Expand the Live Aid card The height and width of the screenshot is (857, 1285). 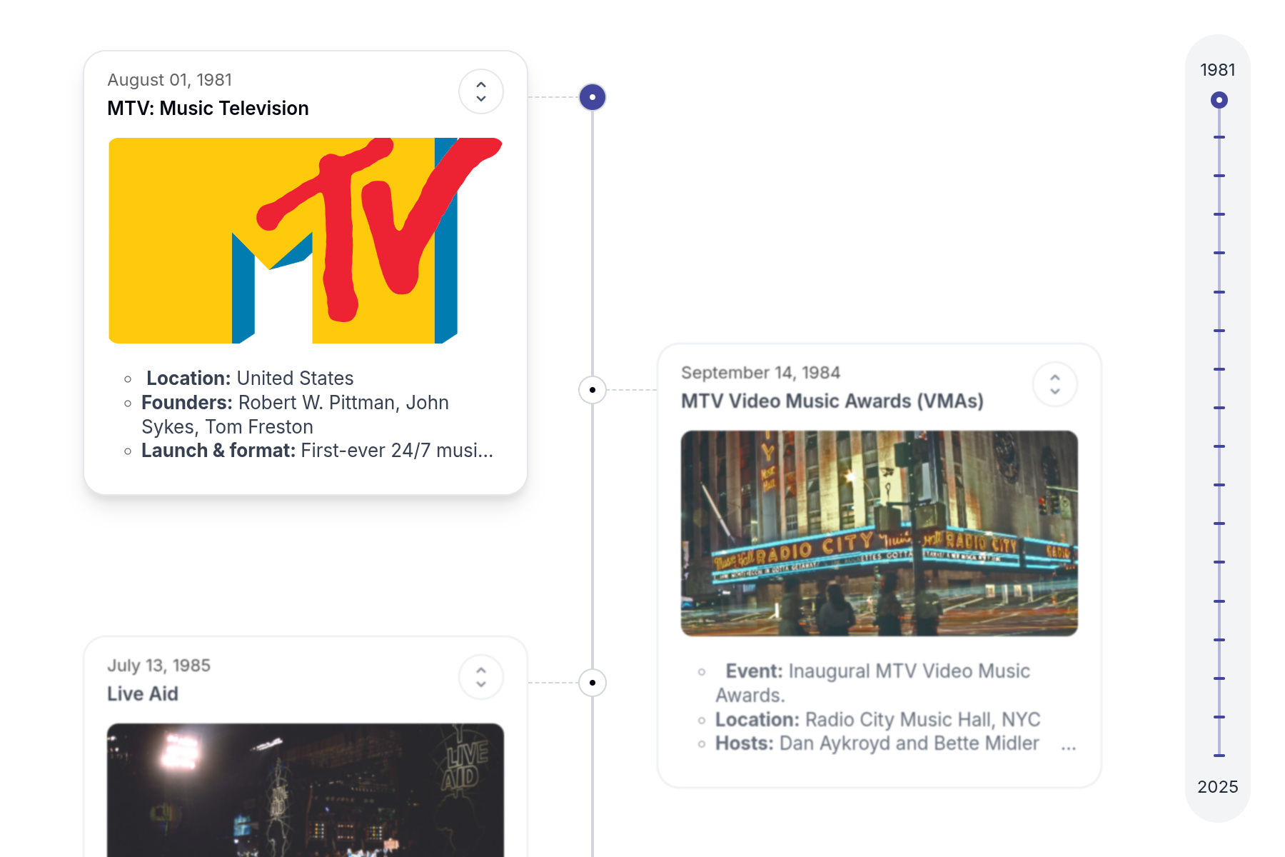[x=481, y=677]
